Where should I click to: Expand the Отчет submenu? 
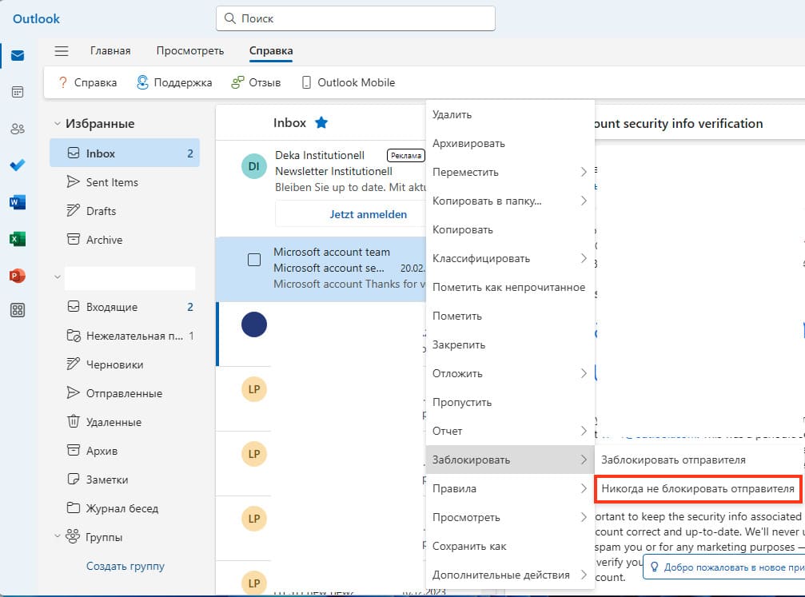point(584,431)
